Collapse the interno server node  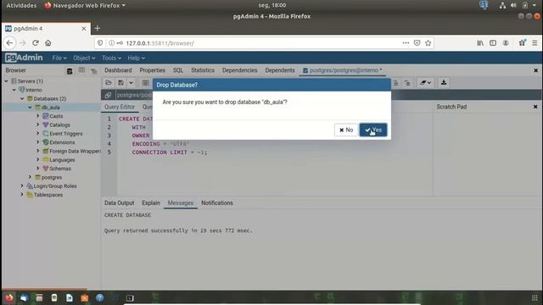click(x=14, y=90)
